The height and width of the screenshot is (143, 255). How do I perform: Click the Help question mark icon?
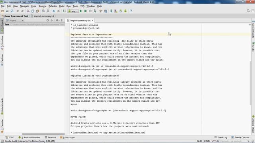[131, 11]
